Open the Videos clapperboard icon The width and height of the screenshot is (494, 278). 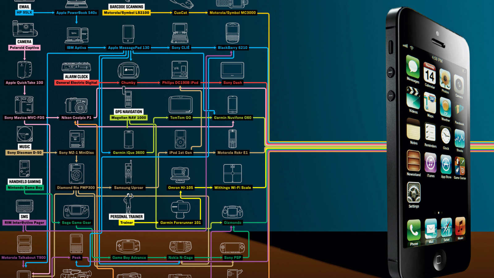point(413,98)
